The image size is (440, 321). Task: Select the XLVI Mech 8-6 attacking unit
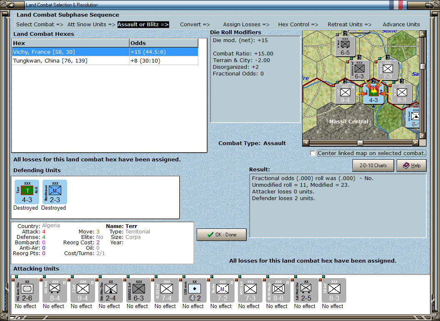(x=278, y=290)
